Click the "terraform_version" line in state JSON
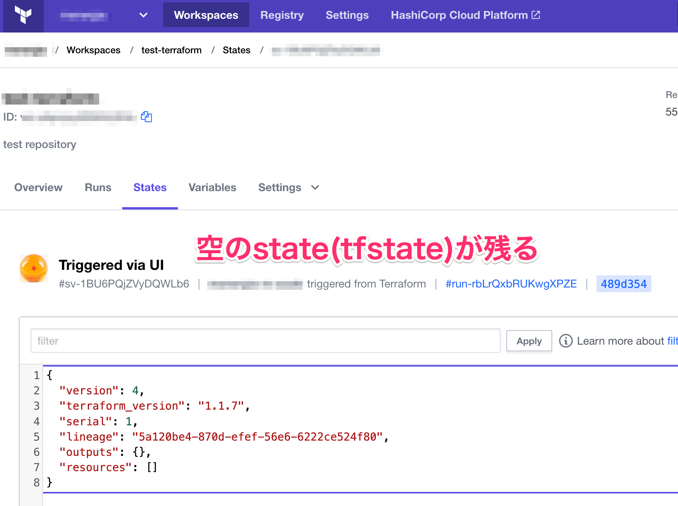The image size is (678, 506). tap(154, 406)
